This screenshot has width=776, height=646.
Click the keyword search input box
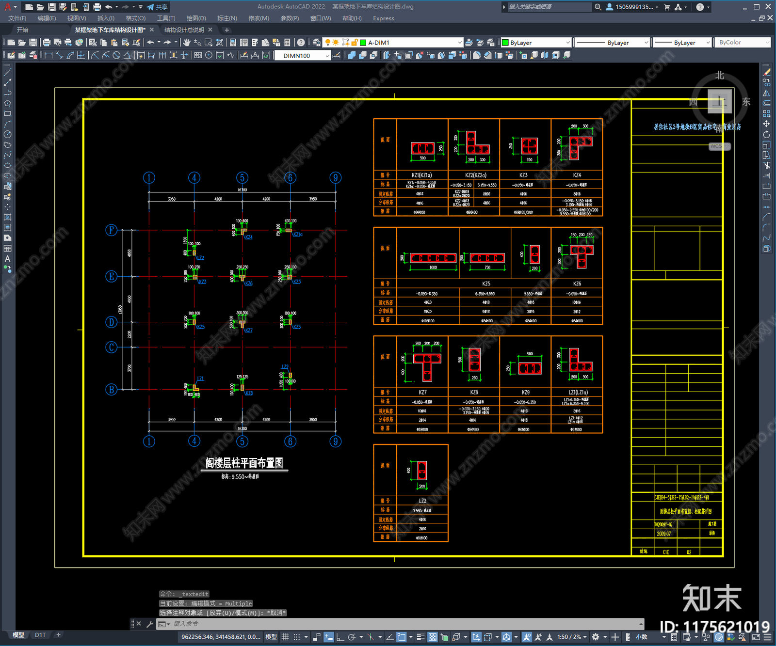coord(549,7)
